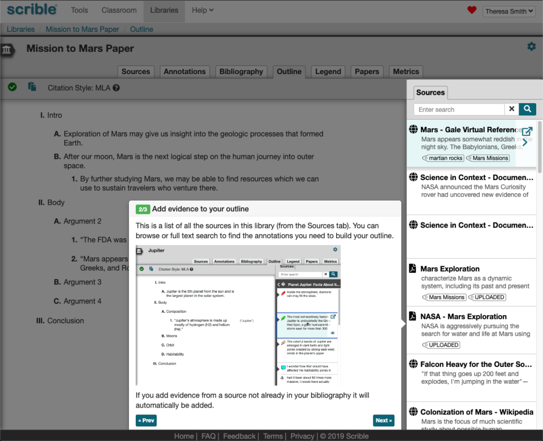Switch to the Sources tab
543x441 pixels.
click(135, 71)
